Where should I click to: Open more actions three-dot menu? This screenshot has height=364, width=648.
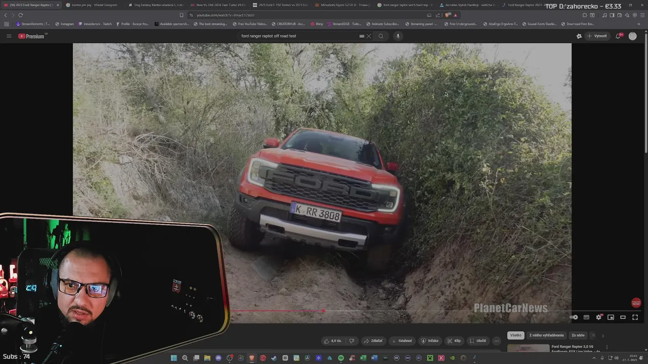(497, 341)
